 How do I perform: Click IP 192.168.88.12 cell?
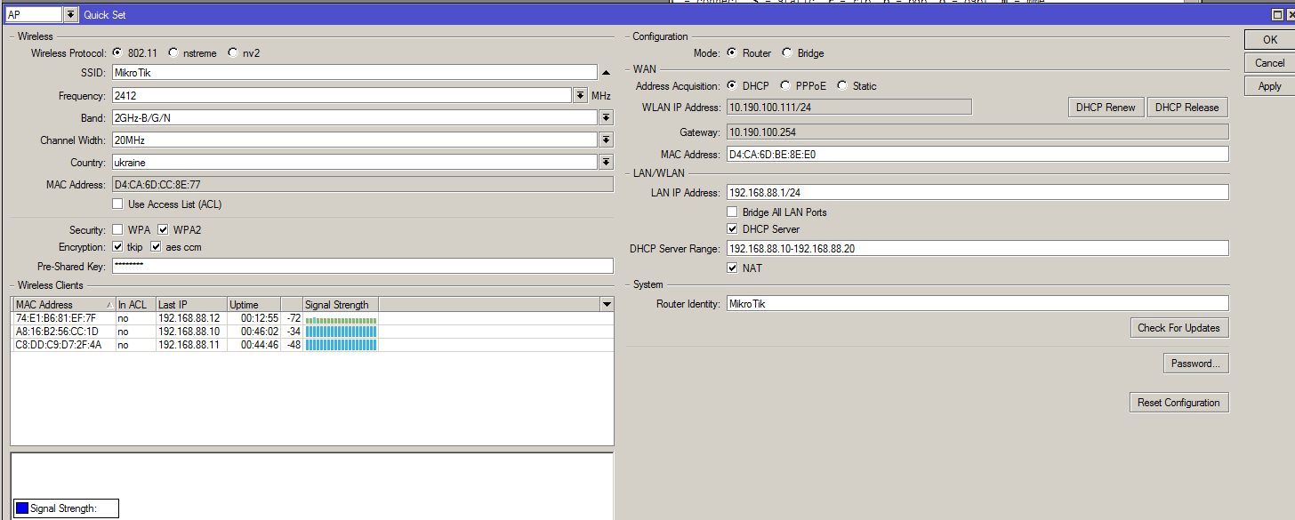coord(191,318)
